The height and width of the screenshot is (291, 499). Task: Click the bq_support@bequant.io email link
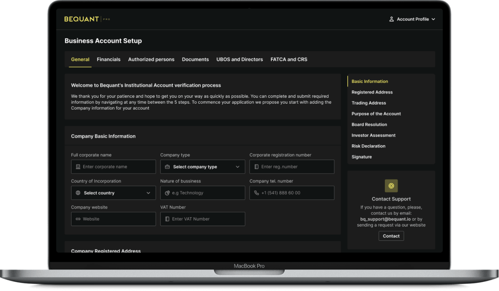click(379, 219)
